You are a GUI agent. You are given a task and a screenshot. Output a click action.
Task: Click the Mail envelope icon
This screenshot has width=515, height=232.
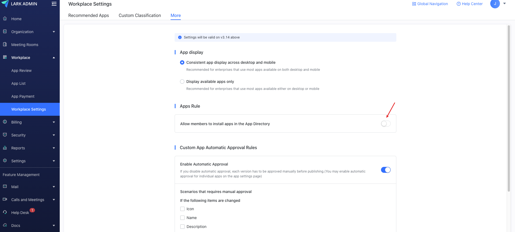[x=5, y=187]
